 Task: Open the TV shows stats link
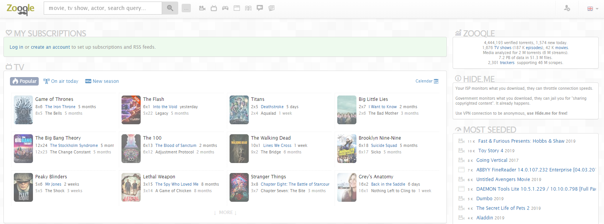[503, 48]
